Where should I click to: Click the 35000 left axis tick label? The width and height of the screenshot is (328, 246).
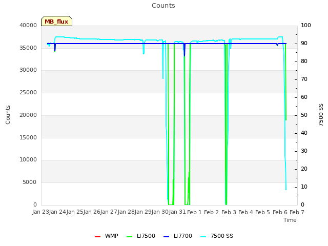coord(28,48)
